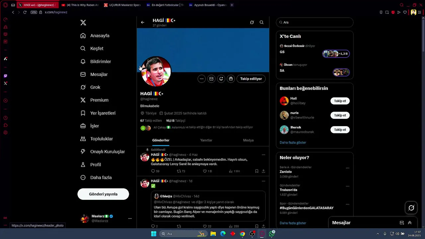Click floating Grok button
Image resolution: width=425 pixels, height=239 pixels.
411,208
